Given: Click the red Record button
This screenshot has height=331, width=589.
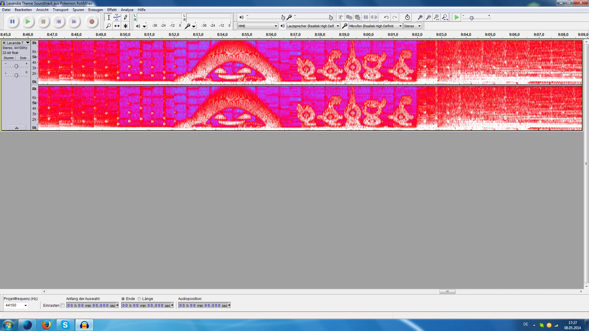Looking at the screenshot, I should 91,21.
